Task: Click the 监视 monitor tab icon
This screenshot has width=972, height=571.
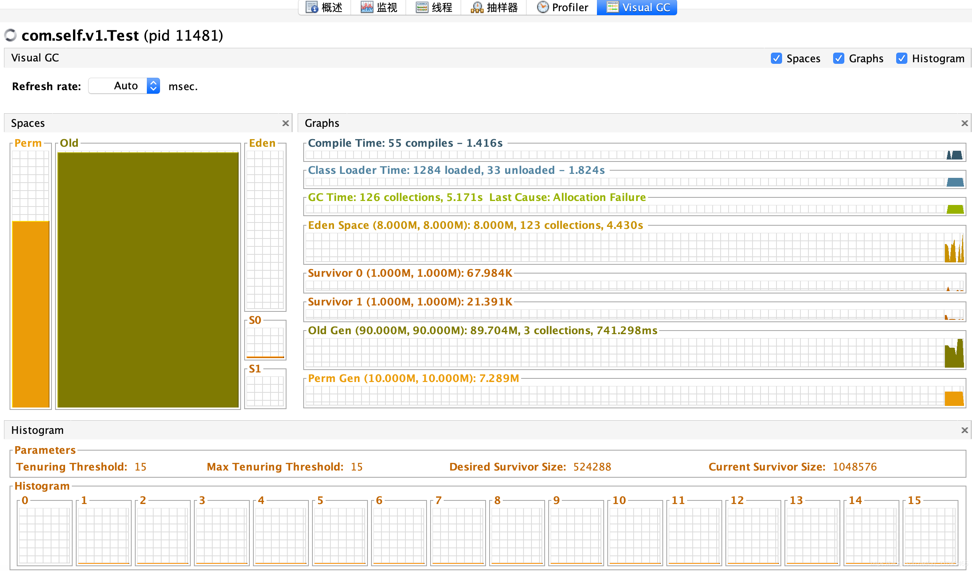Action: click(x=366, y=7)
